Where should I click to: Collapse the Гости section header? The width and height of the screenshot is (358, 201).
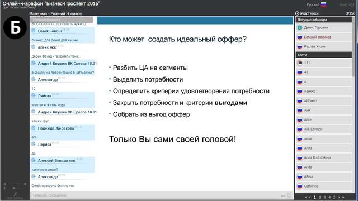[x=324, y=55]
